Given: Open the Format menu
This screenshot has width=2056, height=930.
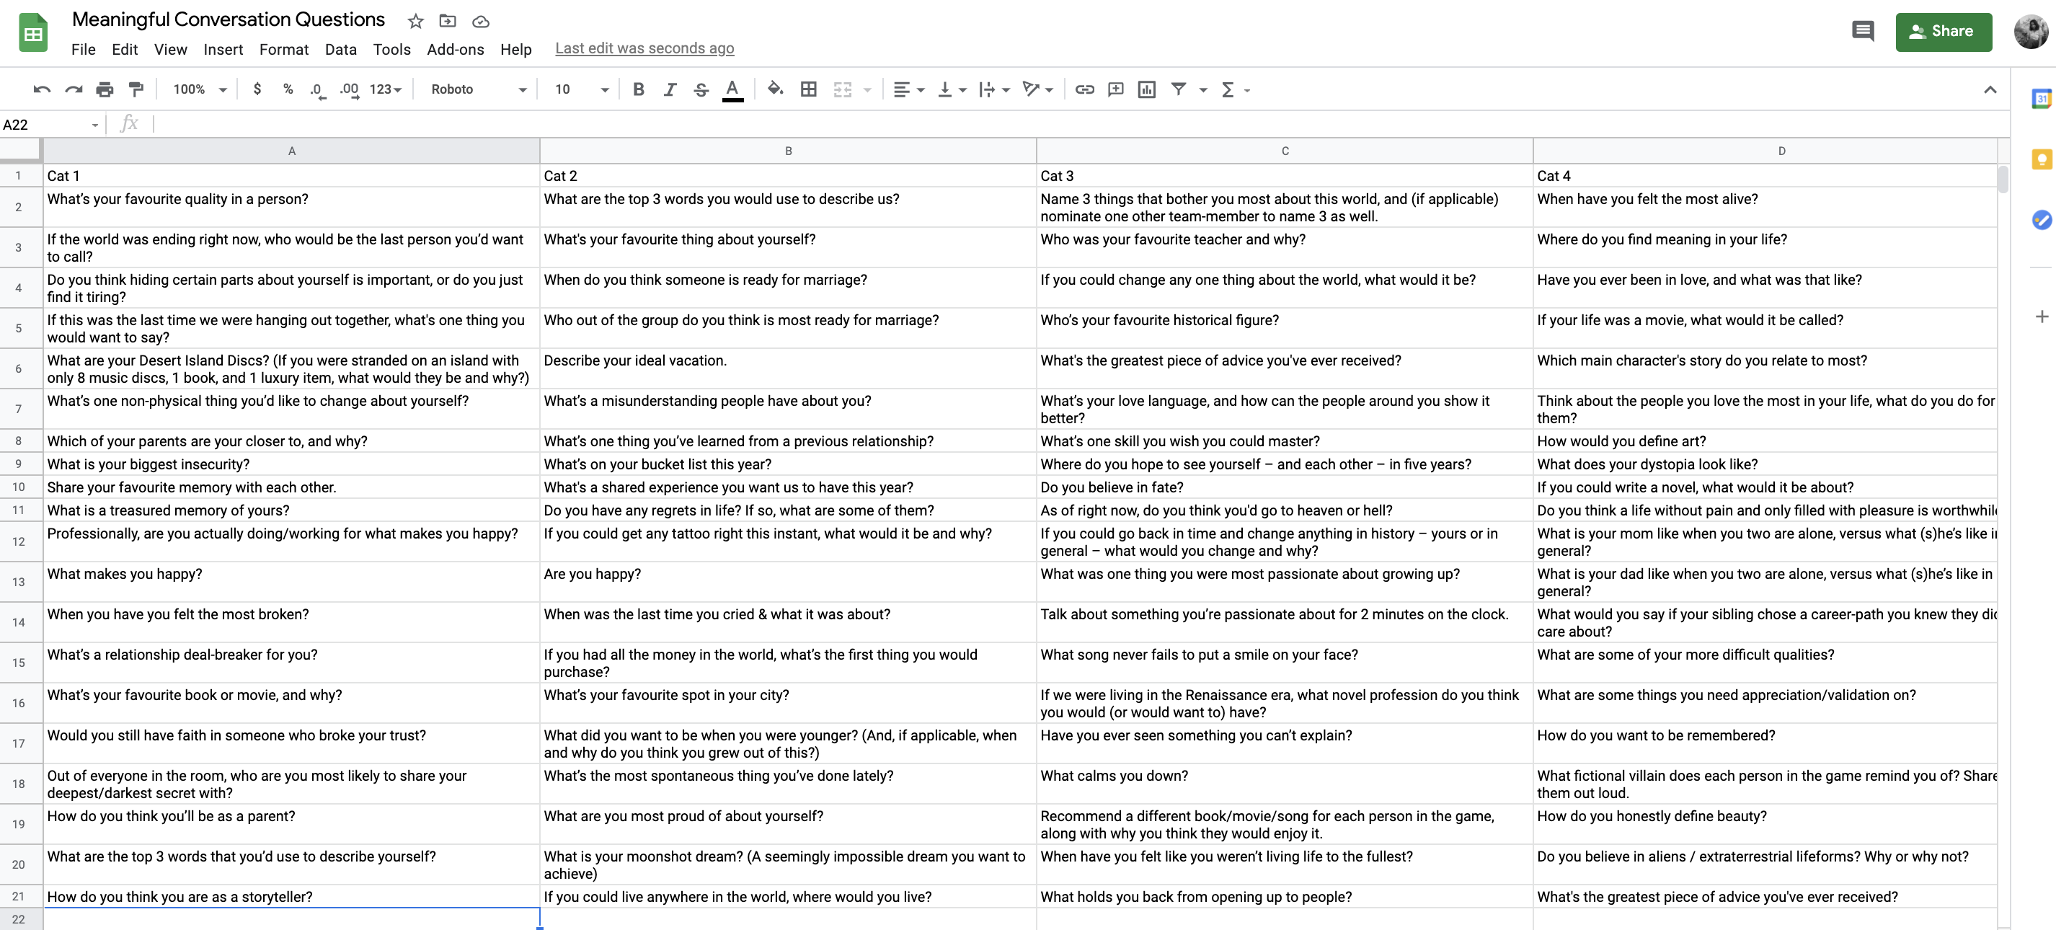Looking at the screenshot, I should pos(283,50).
